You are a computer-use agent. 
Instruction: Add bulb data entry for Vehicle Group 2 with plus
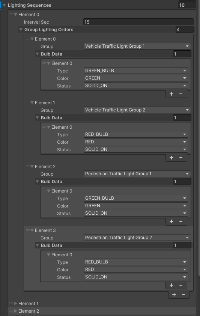pyautogui.click(x=171, y=158)
